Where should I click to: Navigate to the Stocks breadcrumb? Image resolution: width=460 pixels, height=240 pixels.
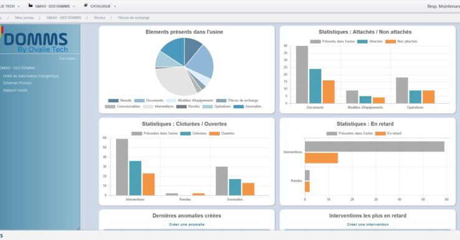coord(100,18)
